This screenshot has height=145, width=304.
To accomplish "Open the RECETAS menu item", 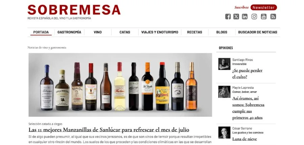I will [195, 32].
